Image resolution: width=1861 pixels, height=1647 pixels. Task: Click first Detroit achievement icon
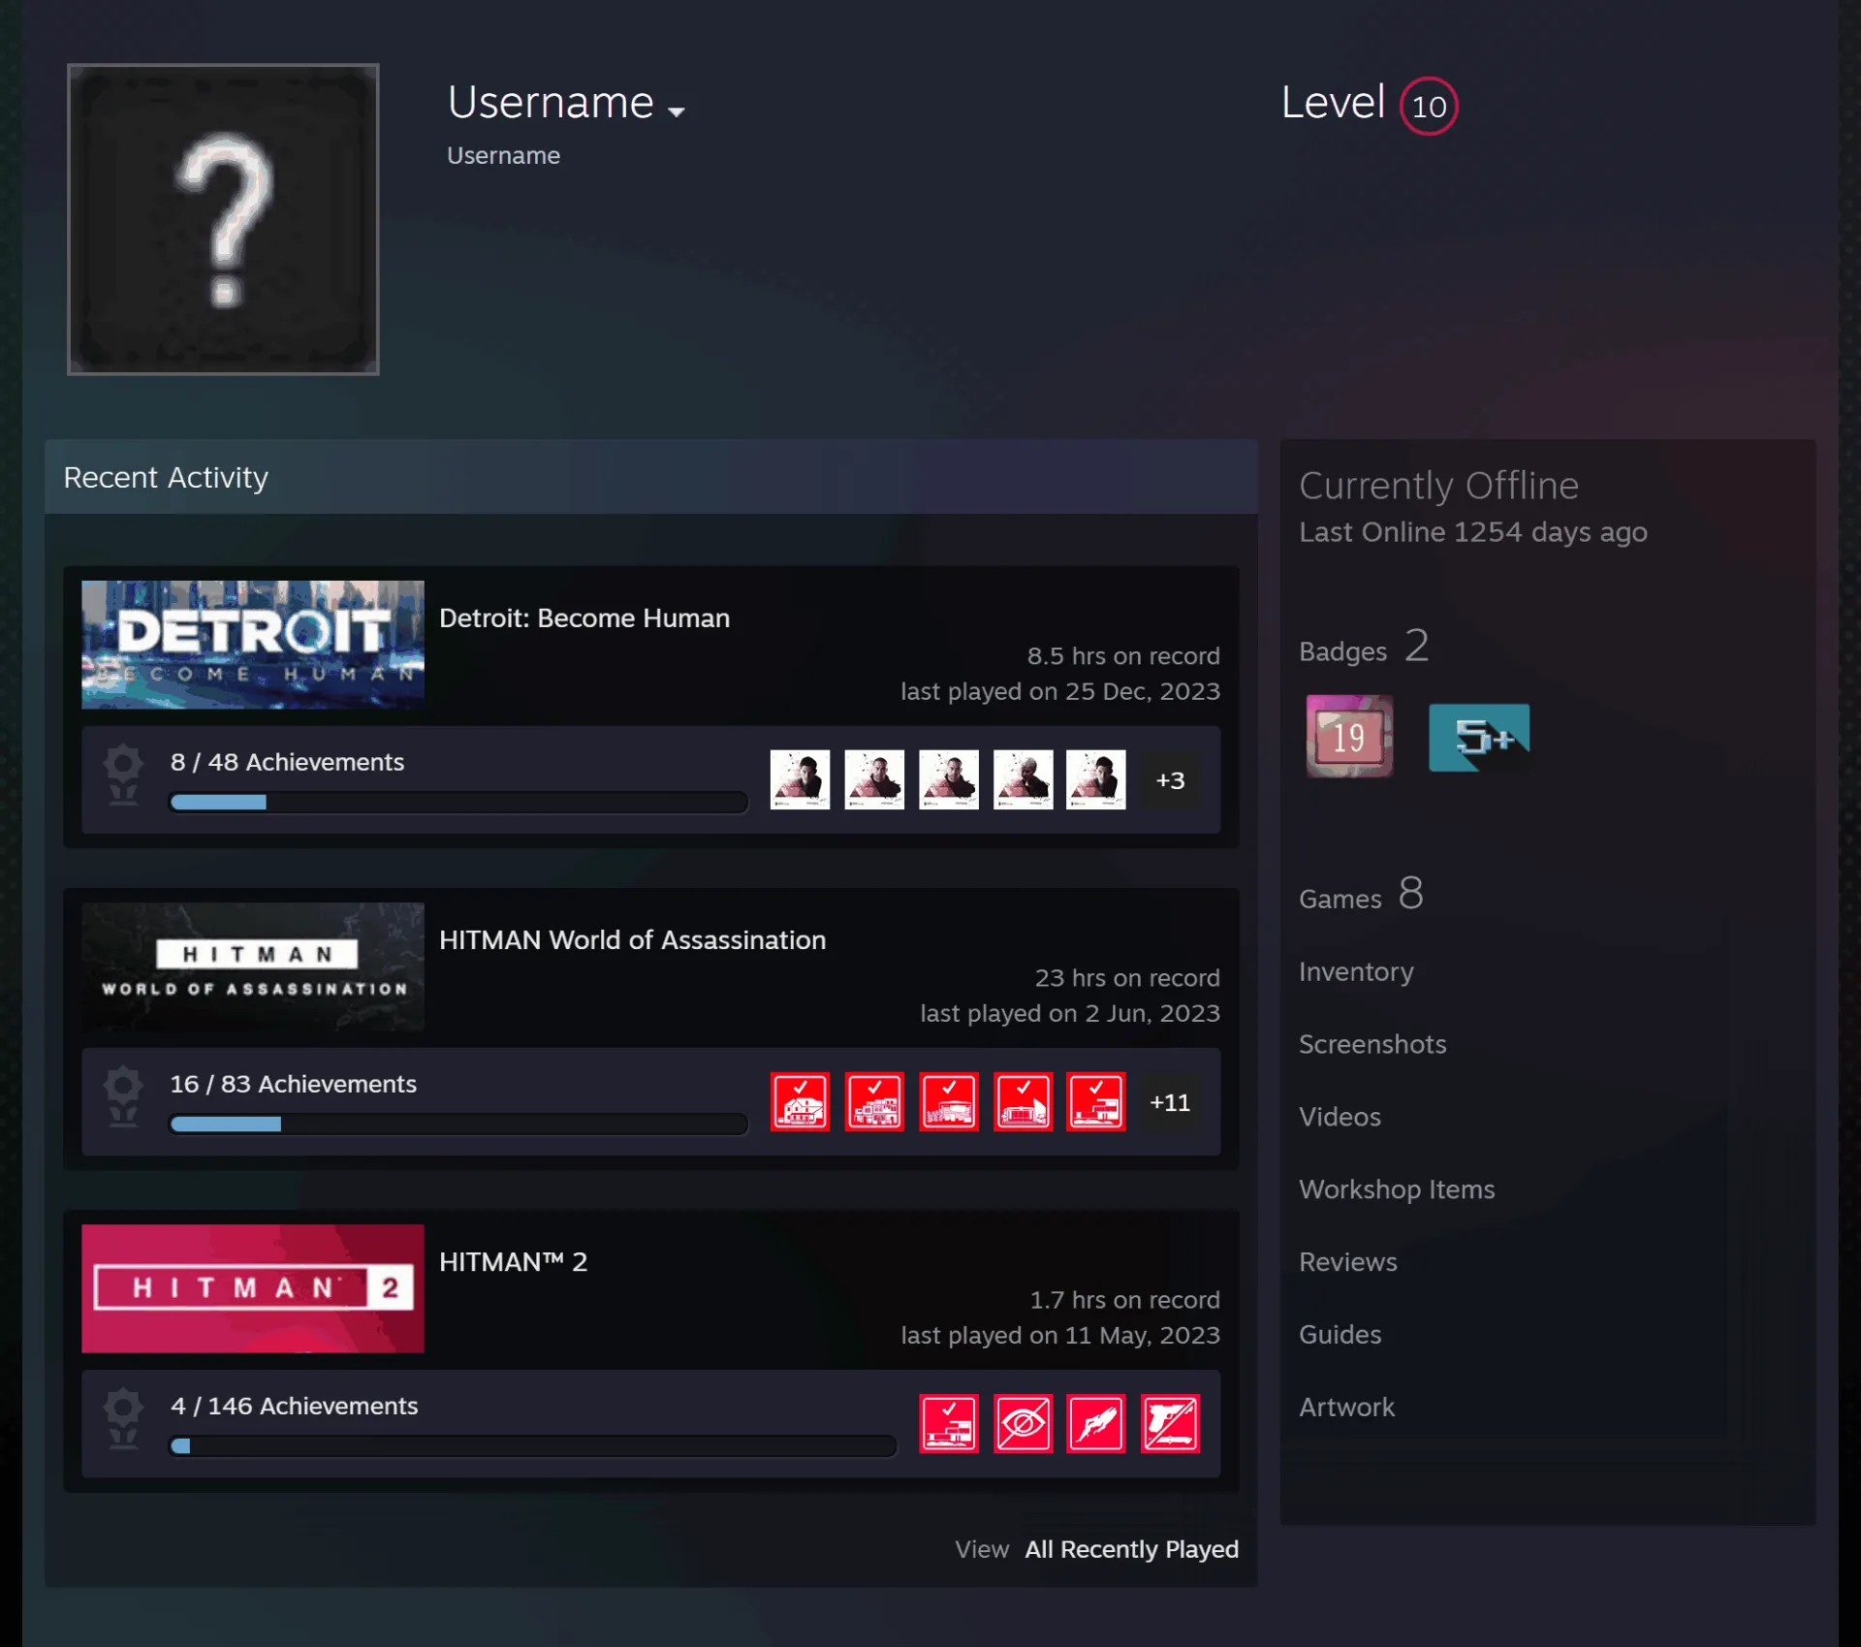[800, 779]
